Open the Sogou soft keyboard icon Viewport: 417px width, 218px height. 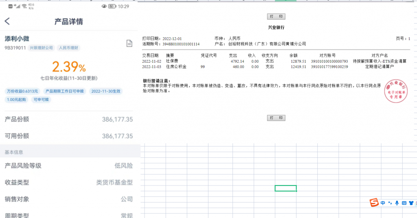point(404,203)
